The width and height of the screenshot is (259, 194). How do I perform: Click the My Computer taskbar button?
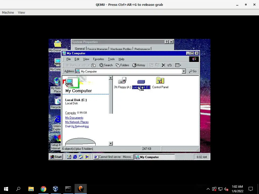pyautogui.click(x=155, y=157)
